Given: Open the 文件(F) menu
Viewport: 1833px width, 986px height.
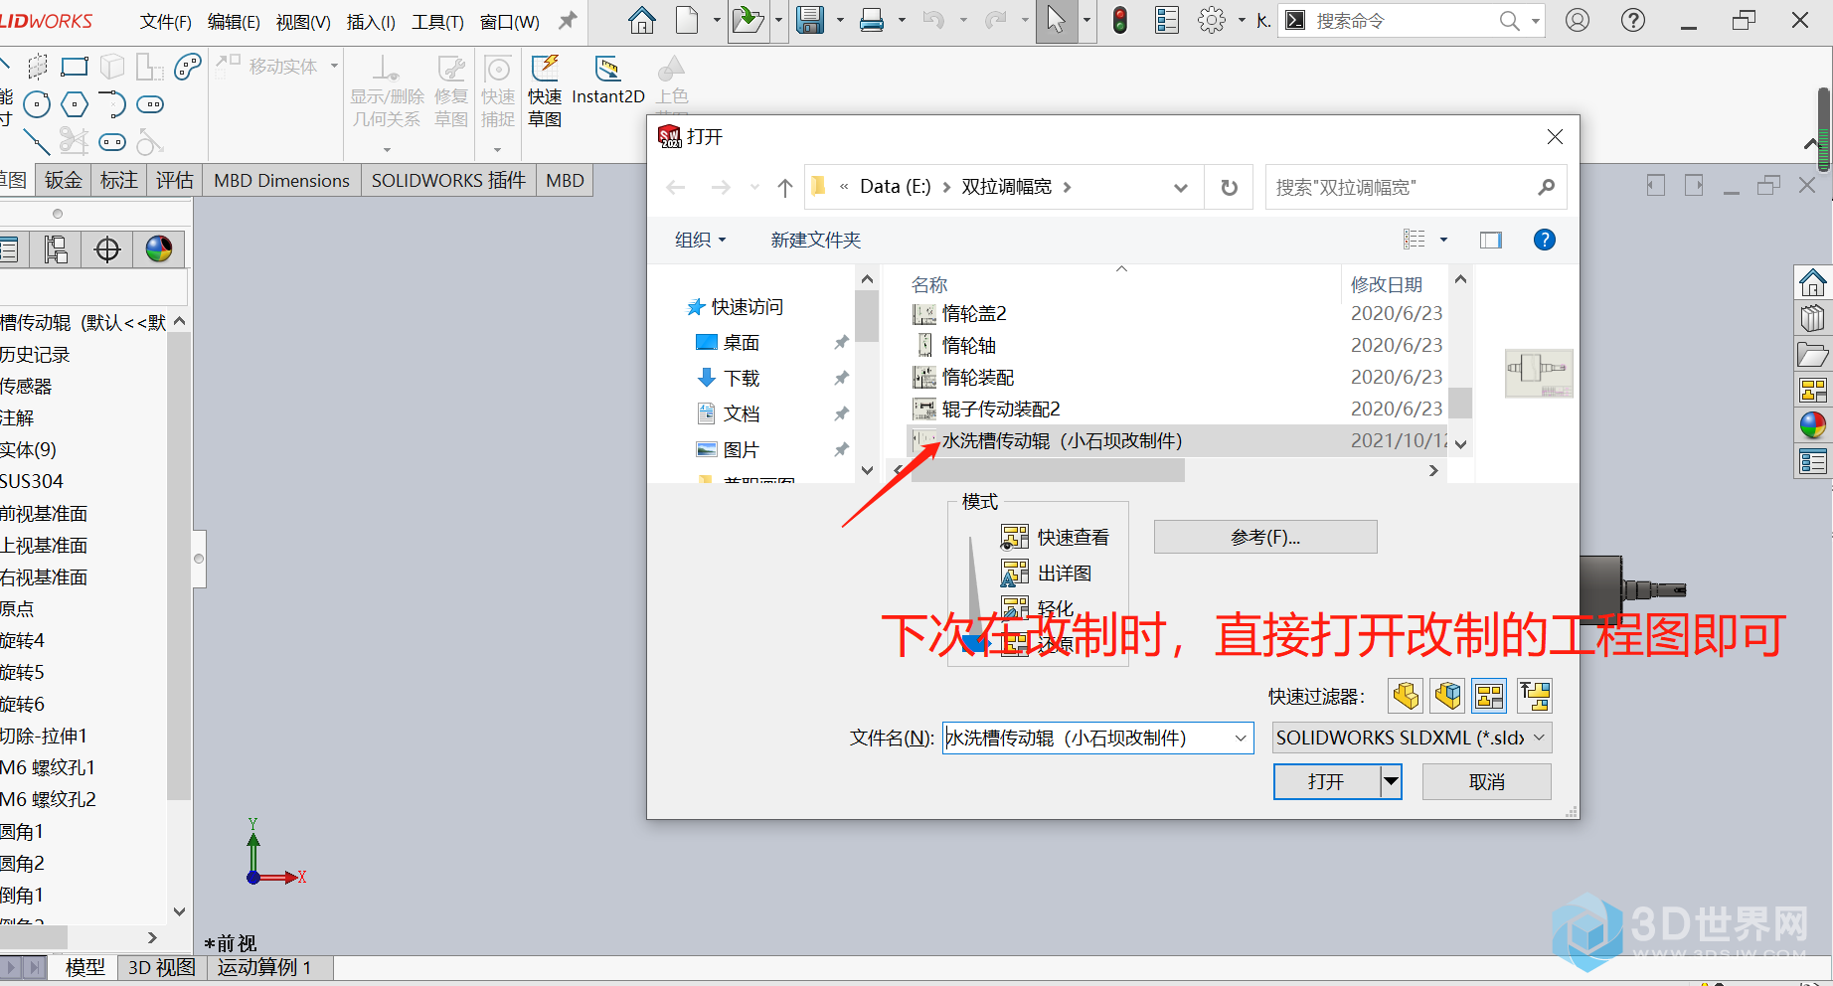Looking at the screenshot, I should [166, 21].
